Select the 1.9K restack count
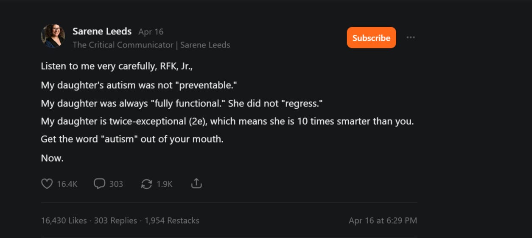Image resolution: width=532 pixels, height=238 pixels. coord(165,184)
